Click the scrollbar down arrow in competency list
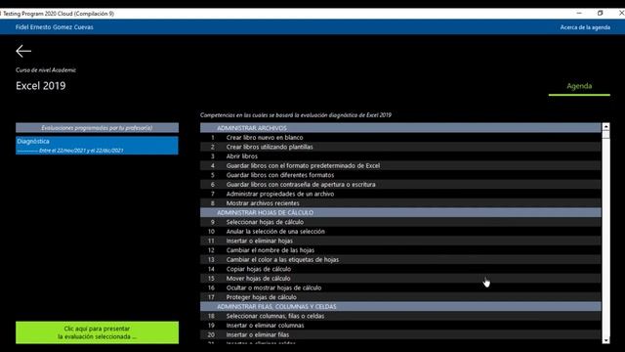The width and height of the screenshot is (625, 352). tap(605, 340)
